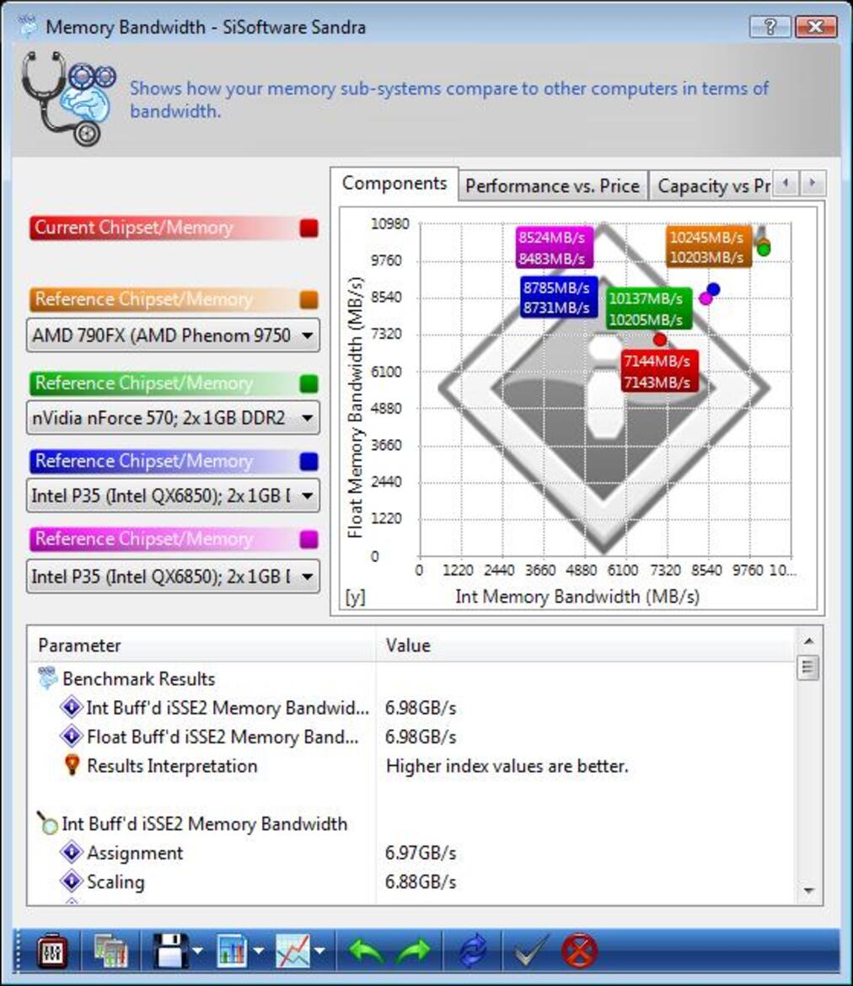This screenshot has height=986, width=853.
Task: Click the checkmark OK icon
Action: [532, 950]
